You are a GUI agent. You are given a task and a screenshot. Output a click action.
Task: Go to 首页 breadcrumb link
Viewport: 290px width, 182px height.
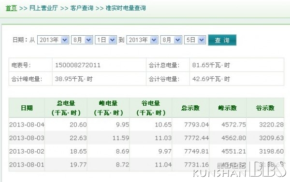11,8
